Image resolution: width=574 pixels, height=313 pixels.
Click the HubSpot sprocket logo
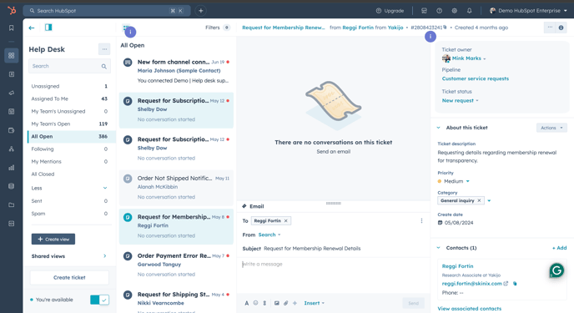point(12,11)
